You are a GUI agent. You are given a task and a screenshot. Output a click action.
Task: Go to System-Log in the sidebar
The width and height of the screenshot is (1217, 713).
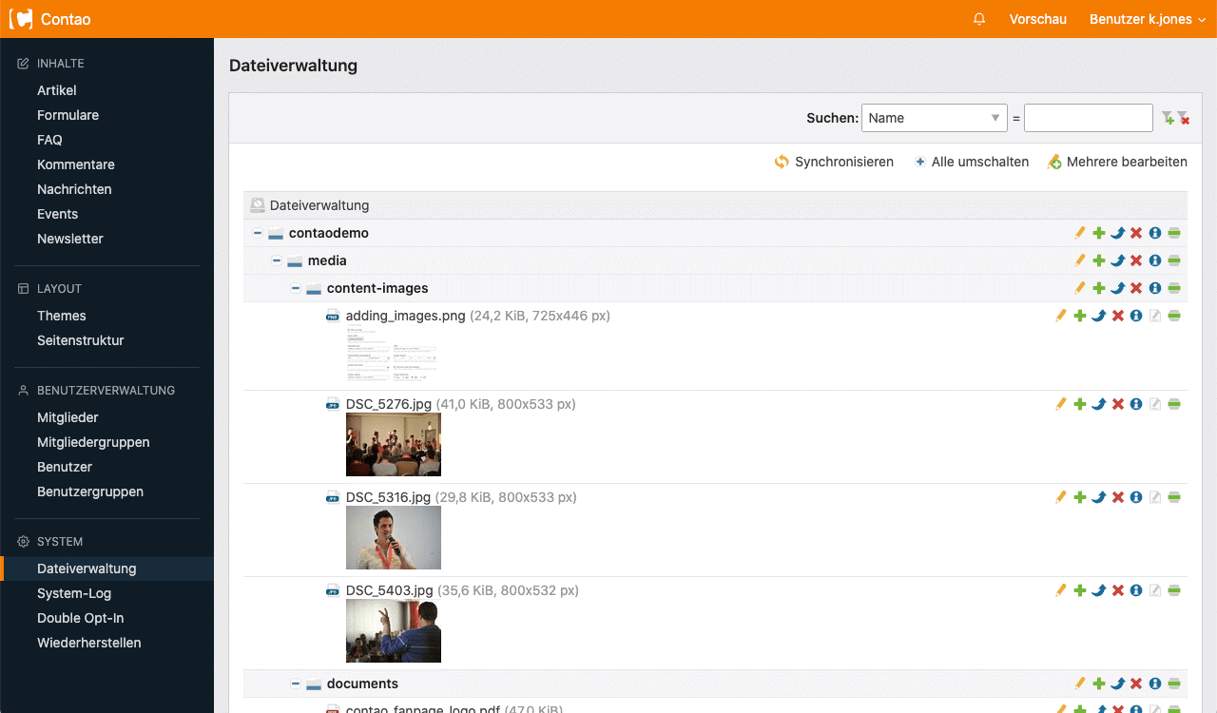pos(74,593)
